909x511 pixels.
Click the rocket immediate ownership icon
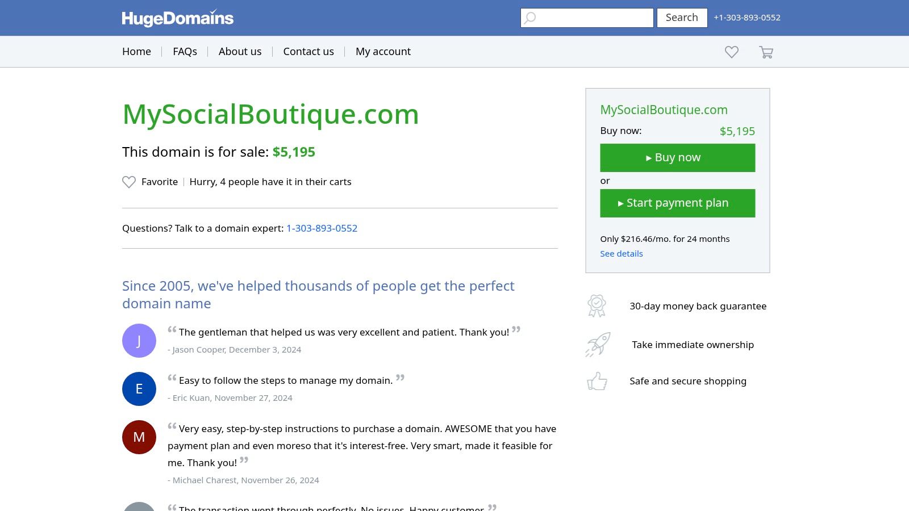click(x=598, y=345)
